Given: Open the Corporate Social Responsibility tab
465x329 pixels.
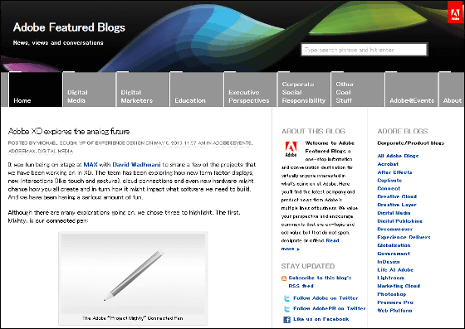Looking at the screenshot, I should [304, 90].
